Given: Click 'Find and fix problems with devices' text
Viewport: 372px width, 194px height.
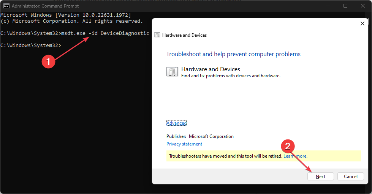Looking at the screenshot, I should [x=231, y=76].
